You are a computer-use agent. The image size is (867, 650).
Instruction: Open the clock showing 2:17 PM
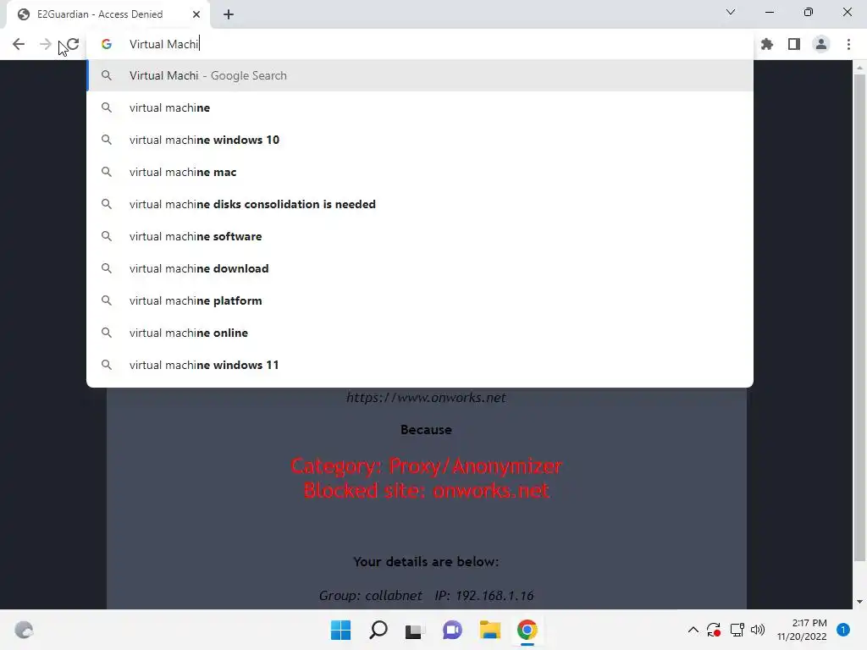point(802,630)
